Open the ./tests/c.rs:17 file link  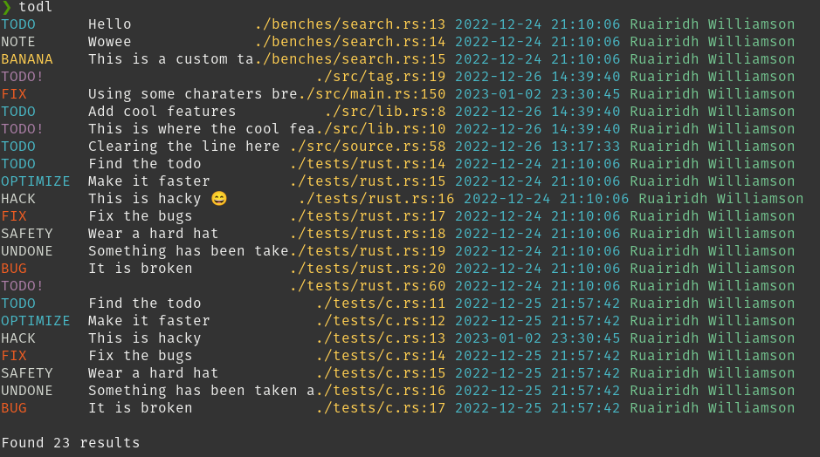click(x=381, y=408)
